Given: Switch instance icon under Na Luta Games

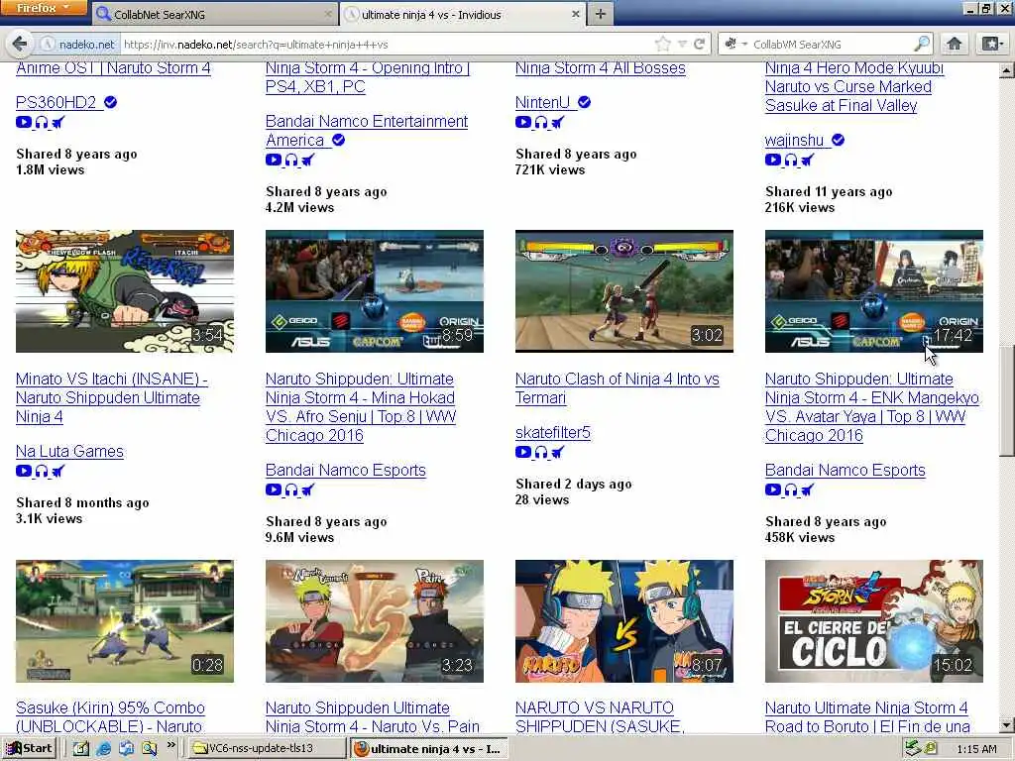Looking at the screenshot, I should click(x=57, y=471).
